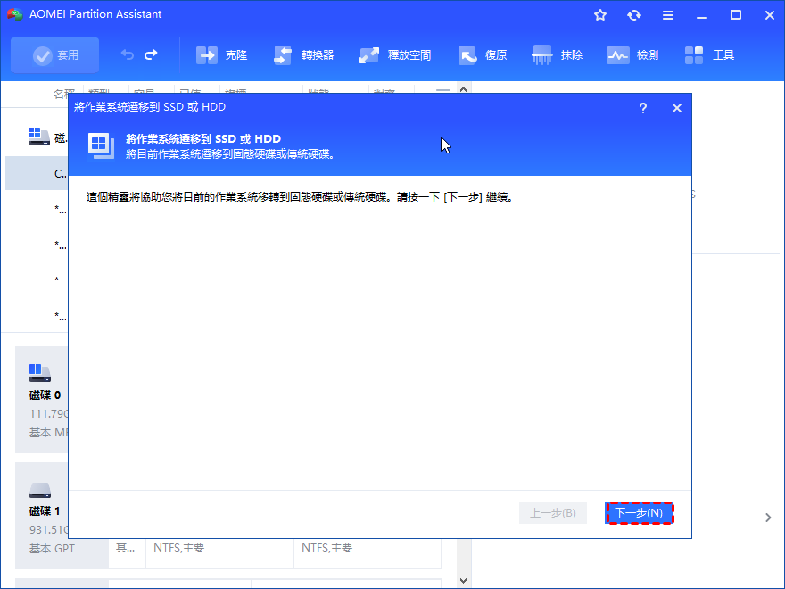Select the 磁碟 0 disk block
This screenshot has height=589, width=785.
[42, 400]
